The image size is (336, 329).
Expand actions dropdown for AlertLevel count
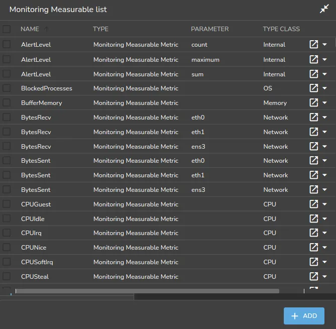coord(324,45)
